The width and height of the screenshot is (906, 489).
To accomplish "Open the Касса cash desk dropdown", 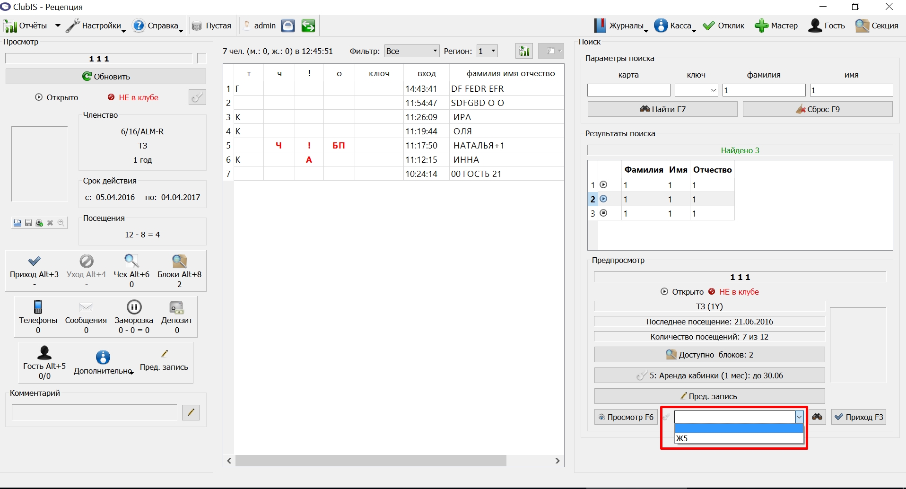I will click(675, 26).
